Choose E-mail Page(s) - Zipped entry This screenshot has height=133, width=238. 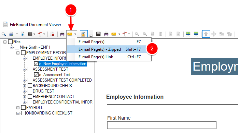click(x=109, y=49)
